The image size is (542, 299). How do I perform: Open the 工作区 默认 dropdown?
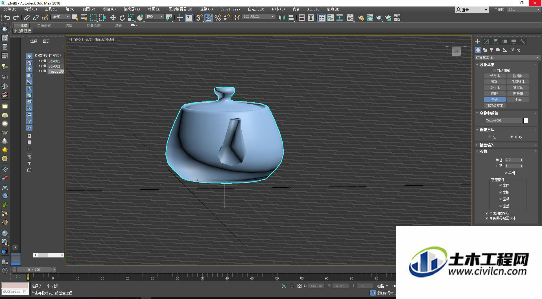tap(524, 10)
